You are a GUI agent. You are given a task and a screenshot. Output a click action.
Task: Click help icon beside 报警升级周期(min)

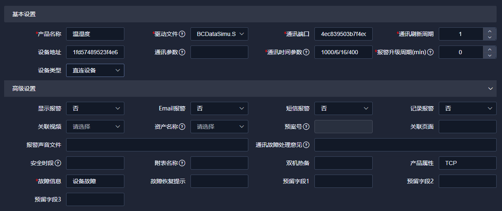click(430, 52)
